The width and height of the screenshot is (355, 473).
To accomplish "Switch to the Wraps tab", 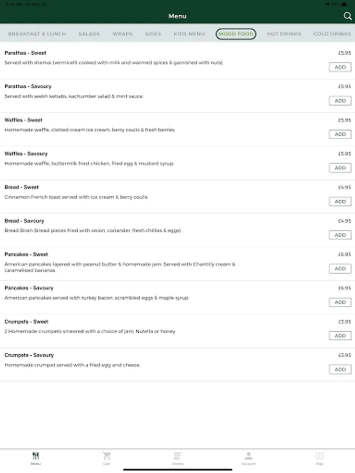I will (122, 34).
